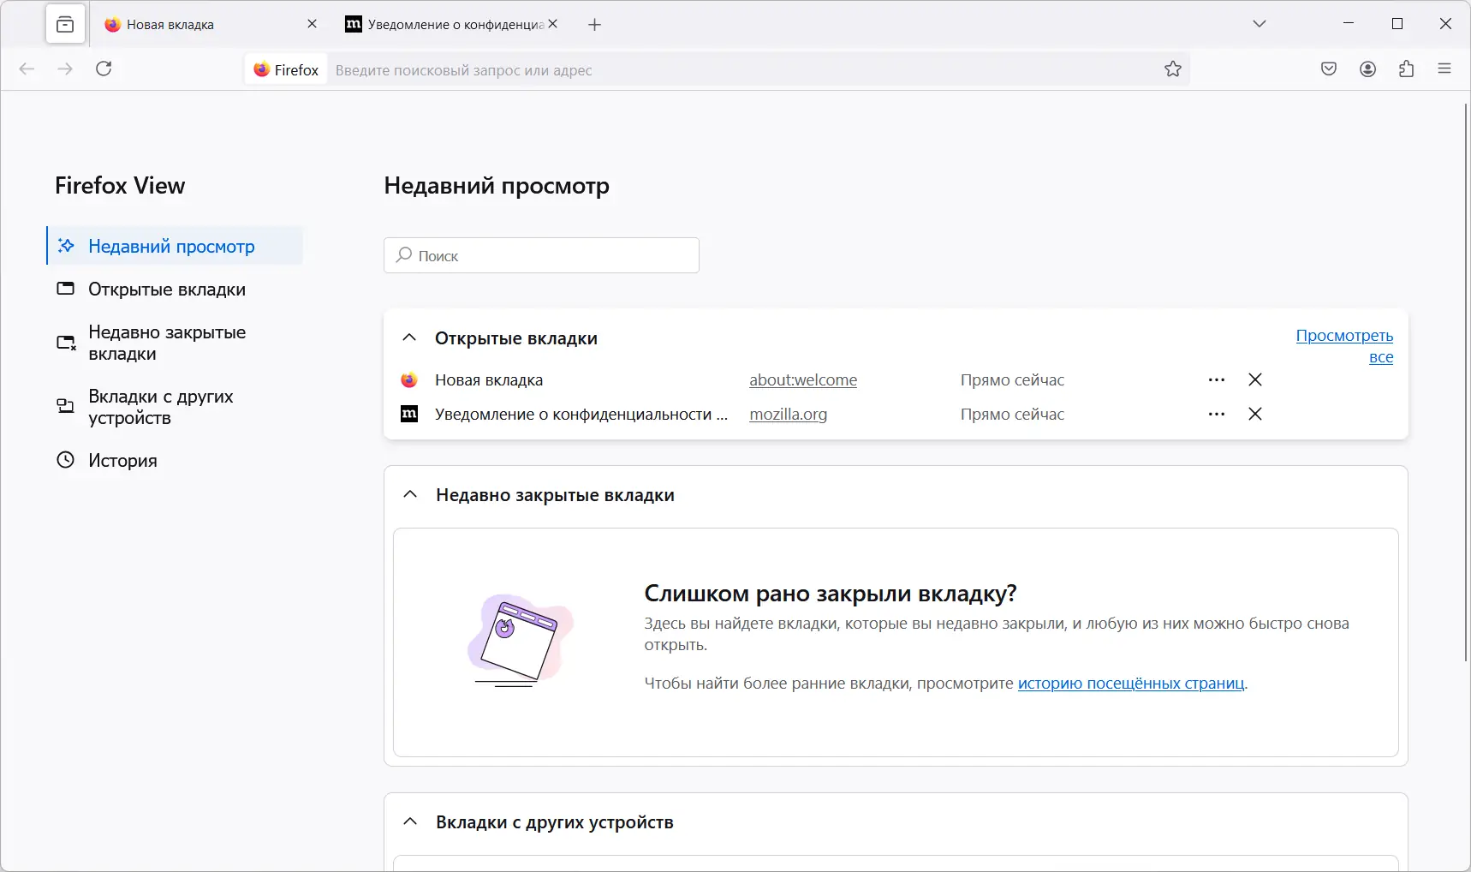Screen dimensions: 1471x872
Task: Collapse the Недавно закрытые вкладки section
Action: click(409, 494)
